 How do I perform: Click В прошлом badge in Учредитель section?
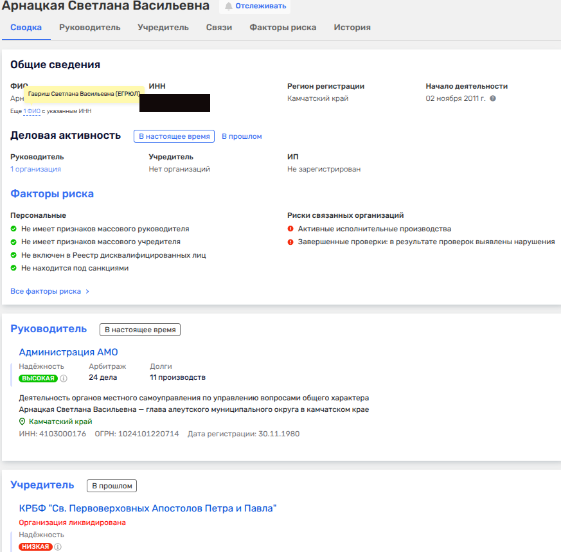[x=112, y=486]
